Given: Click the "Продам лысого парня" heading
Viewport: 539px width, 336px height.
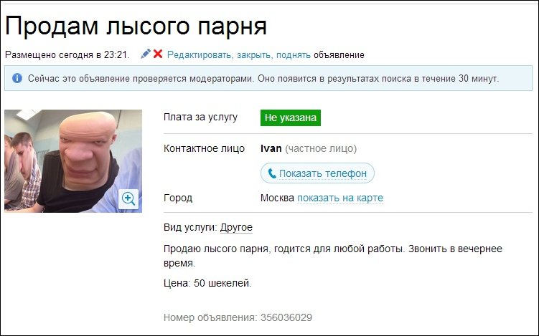Looking at the screenshot, I should pyautogui.click(x=136, y=26).
